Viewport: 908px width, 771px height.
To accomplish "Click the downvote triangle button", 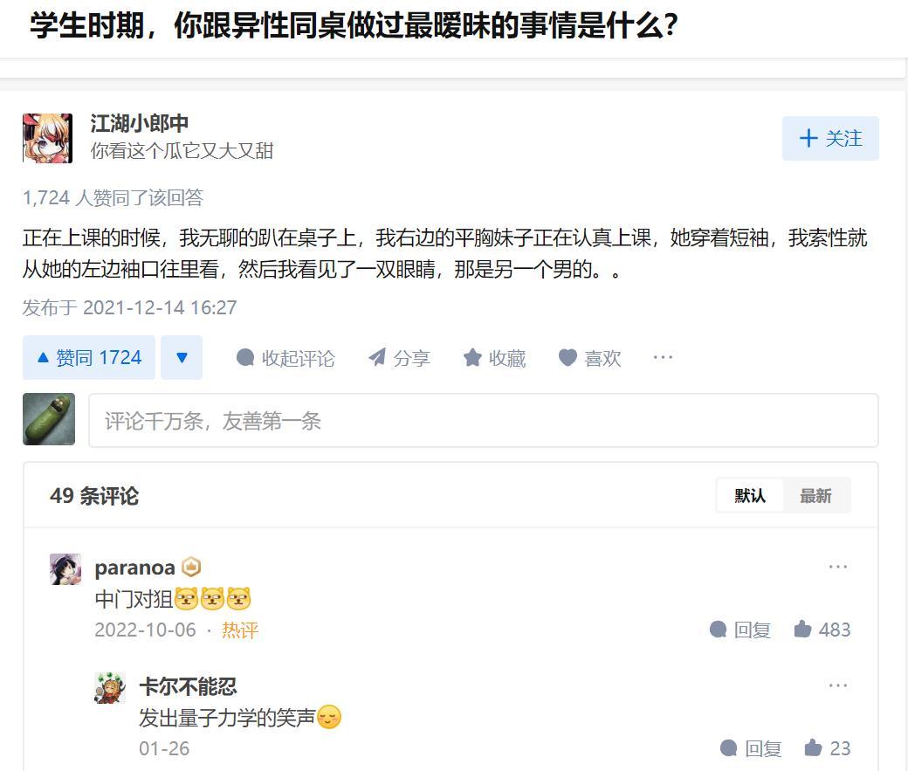I will click(182, 357).
